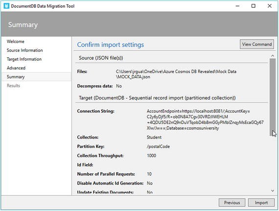
Task: Click the Previous button
Action: coord(232,203)
